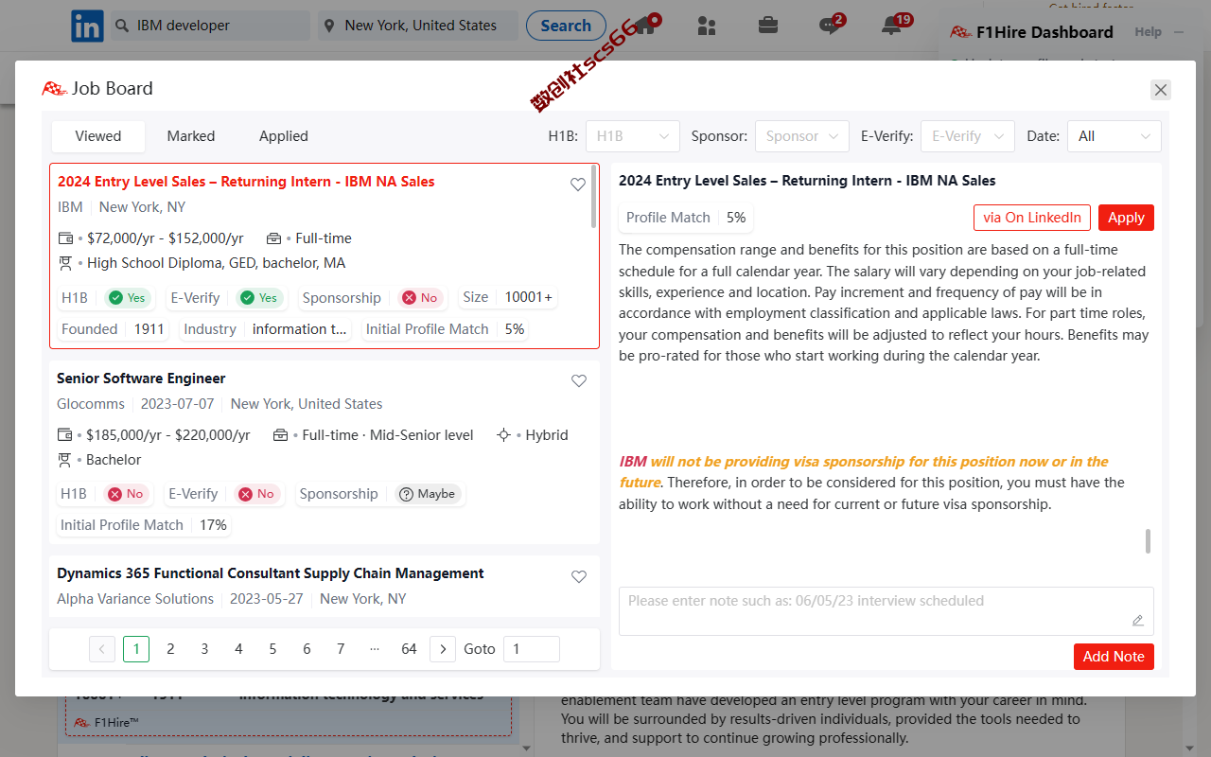The height and width of the screenshot is (757, 1211).
Task: Jump to page 64 in pagination
Action: pyautogui.click(x=409, y=649)
